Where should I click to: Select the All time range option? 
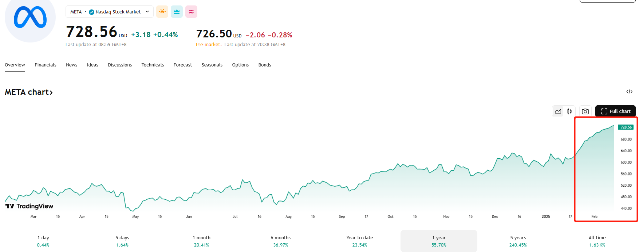point(597,241)
